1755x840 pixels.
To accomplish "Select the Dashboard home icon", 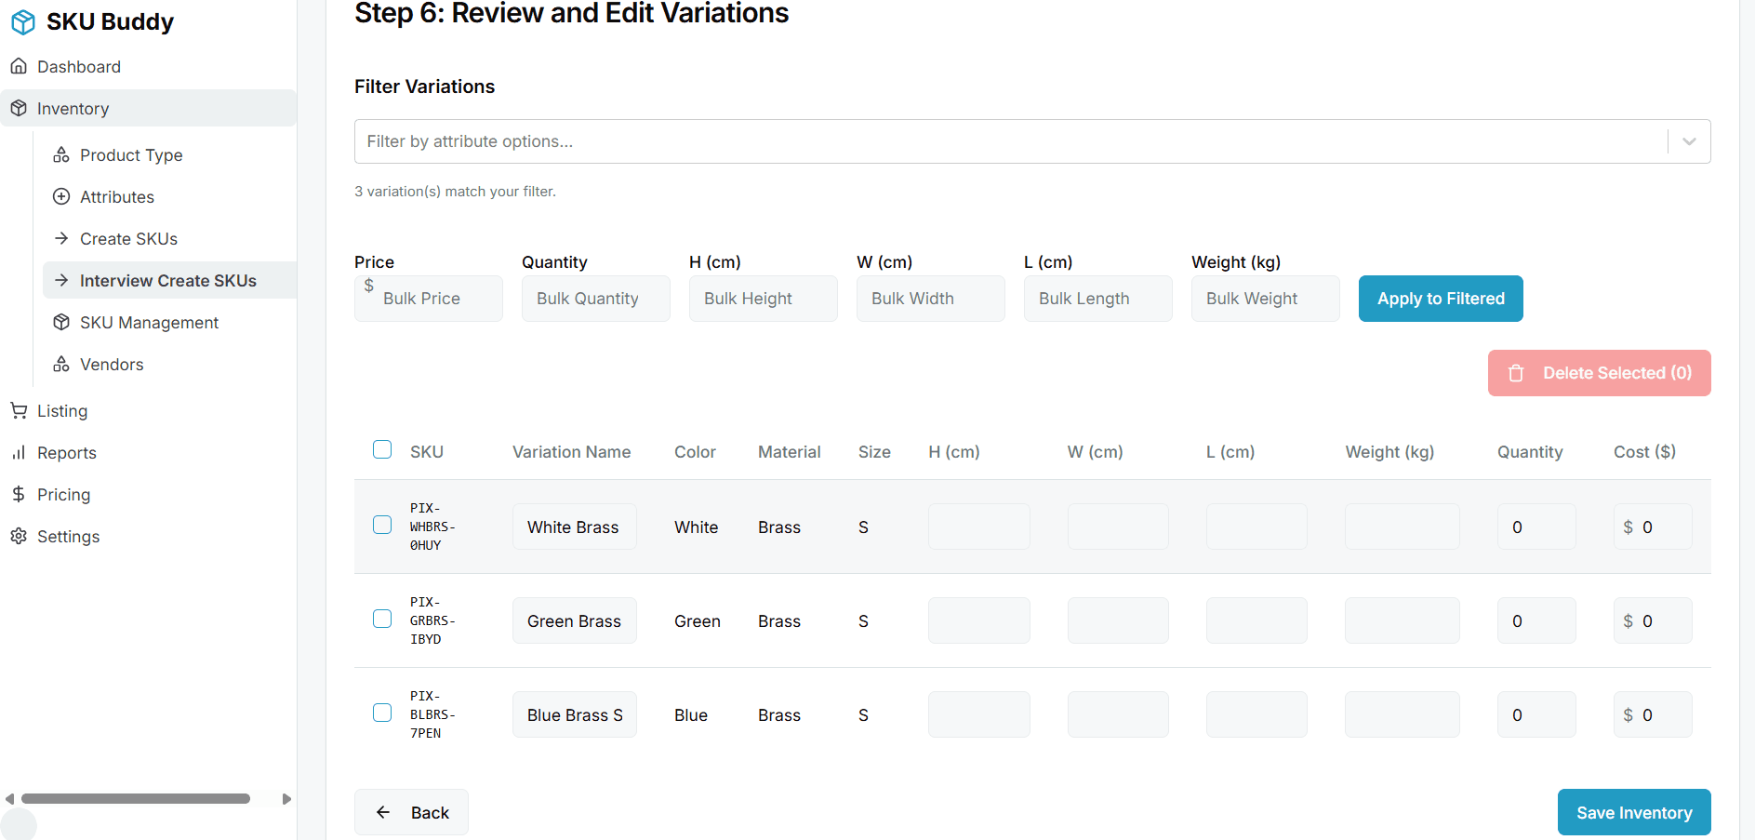I will click(x=20, y=66).
